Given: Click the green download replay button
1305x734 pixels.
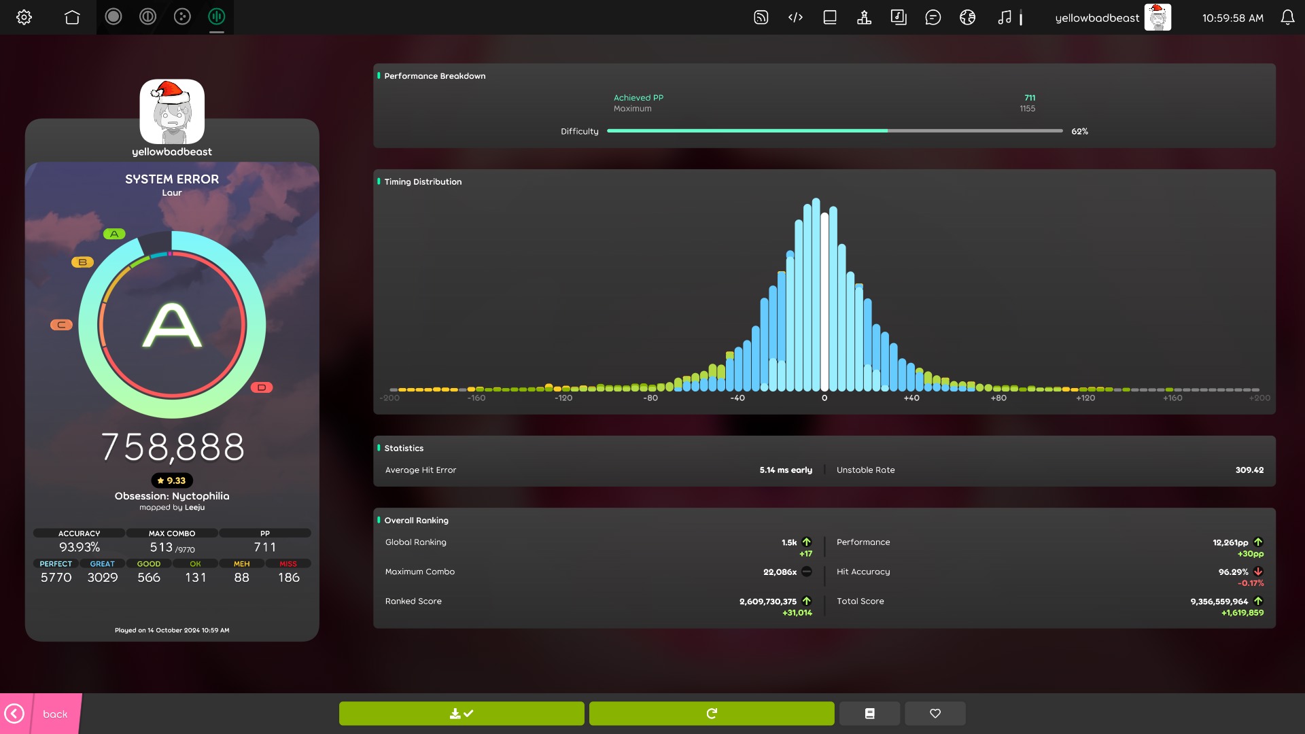Looking at the screenshot, I should (462, 714).
